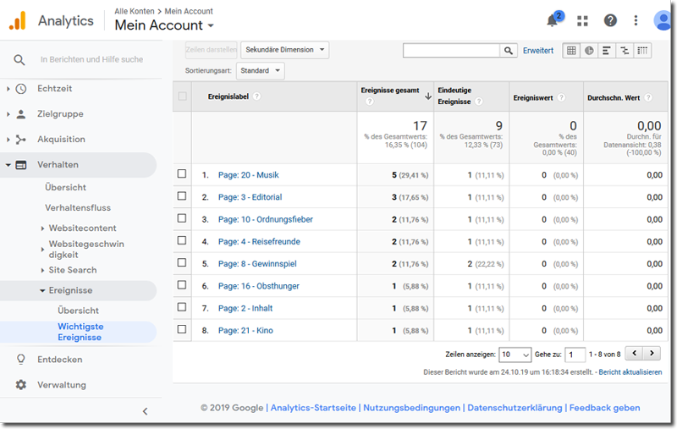677x429 pixels.
Task: Check the row for Page: 4 - Reisefreunde
Action: tap(182, 241)
